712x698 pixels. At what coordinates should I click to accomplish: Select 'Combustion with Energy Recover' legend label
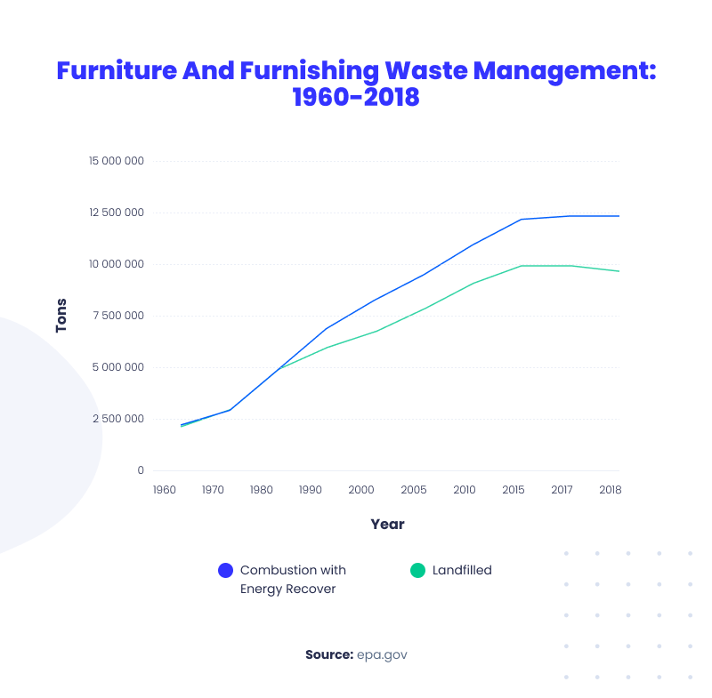pos(293,579)
